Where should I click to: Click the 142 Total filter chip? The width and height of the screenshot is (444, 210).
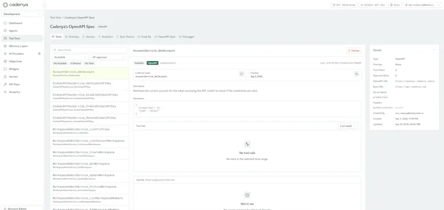point(89,63)
